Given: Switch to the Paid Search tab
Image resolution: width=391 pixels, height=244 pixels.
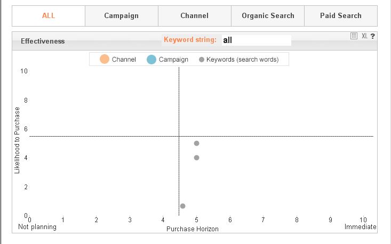Looking at the screenshot, I should coord(341,16).
